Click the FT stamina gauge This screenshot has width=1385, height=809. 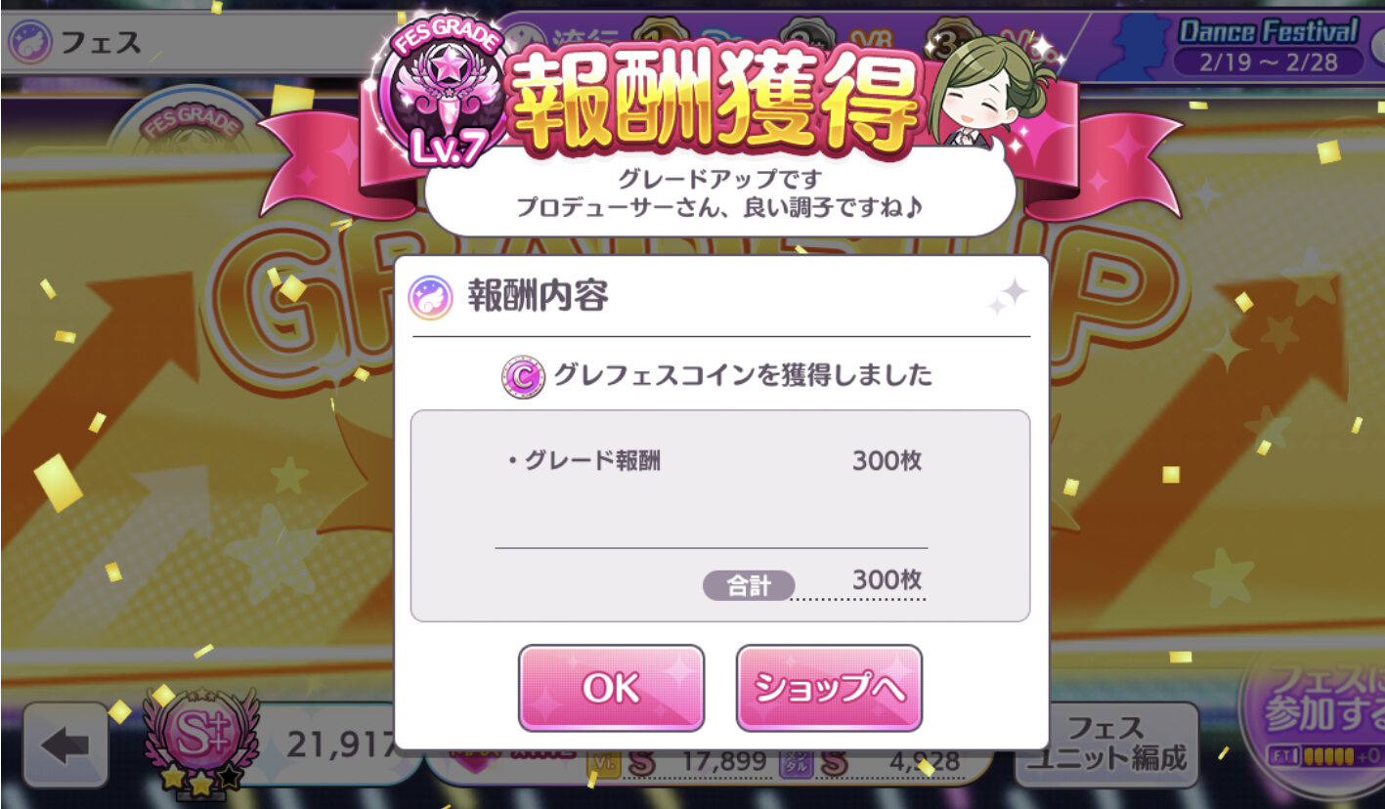[1324, 757]
